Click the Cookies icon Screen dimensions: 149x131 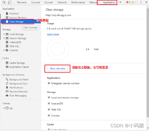[x=7, y=50]
